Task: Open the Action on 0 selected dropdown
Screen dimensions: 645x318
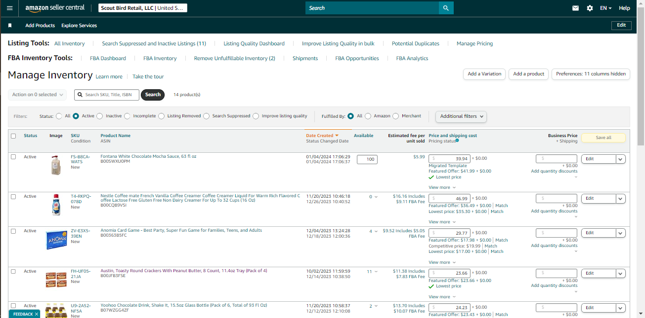Action: pyautogui.click(x=38, y=95)
